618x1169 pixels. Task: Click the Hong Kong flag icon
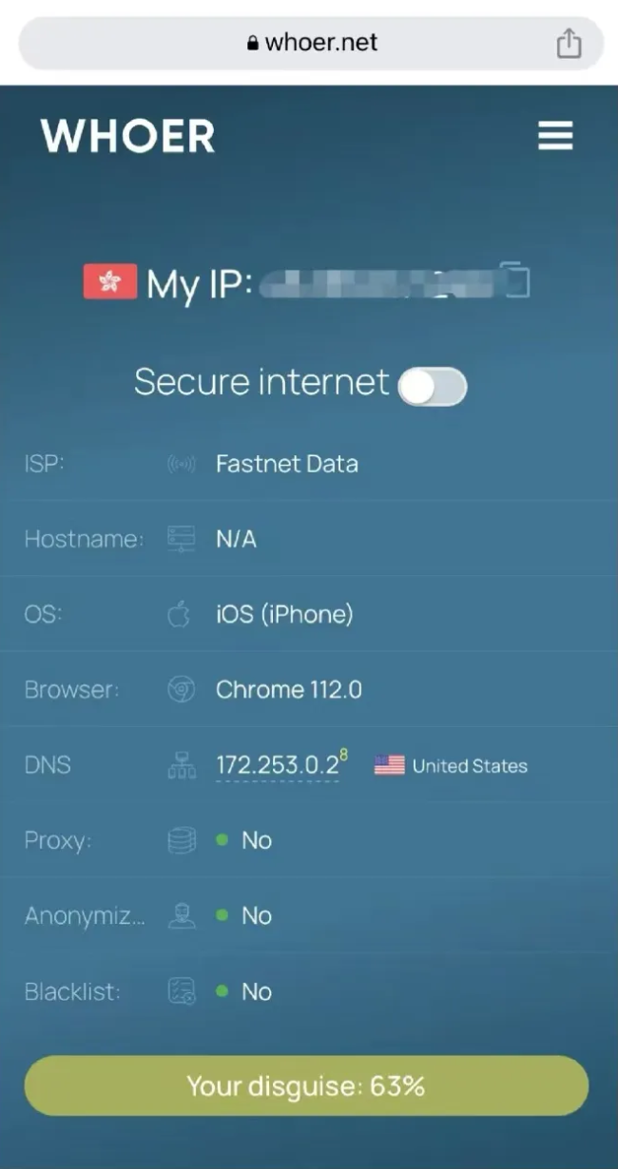110,282
